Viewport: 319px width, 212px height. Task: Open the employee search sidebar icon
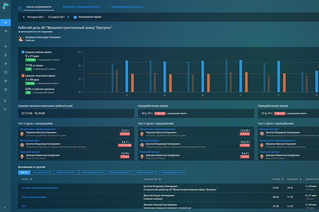[x=6, y=47]
